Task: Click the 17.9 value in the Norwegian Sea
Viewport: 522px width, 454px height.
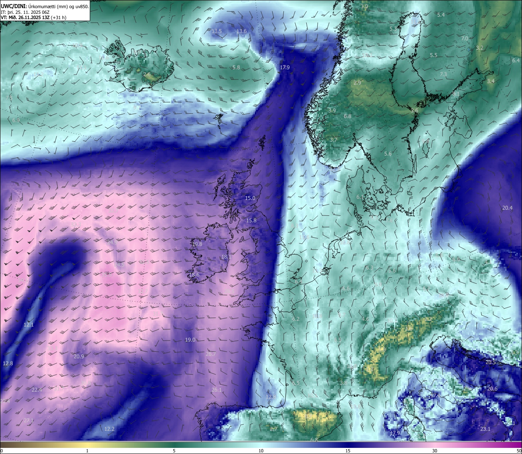Action: (x=285, y=67)
